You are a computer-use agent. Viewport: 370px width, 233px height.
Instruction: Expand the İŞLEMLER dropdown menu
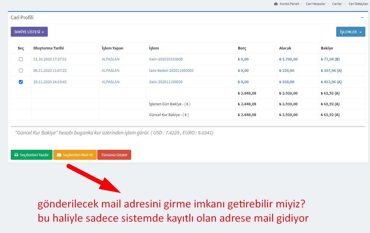coord(350,32)
